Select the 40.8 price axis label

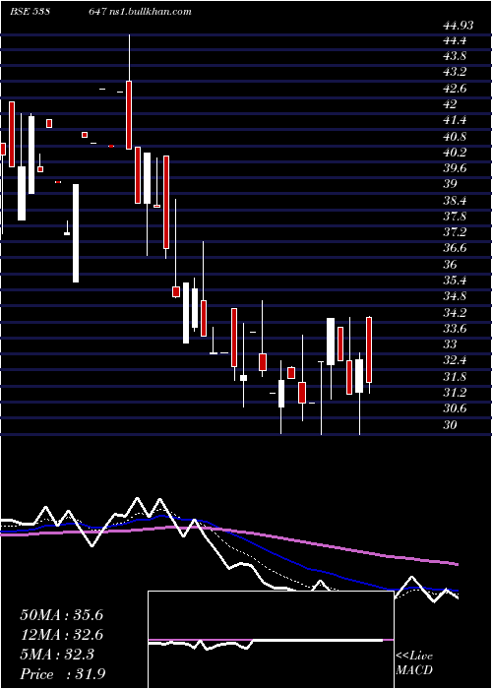(455, 136)
